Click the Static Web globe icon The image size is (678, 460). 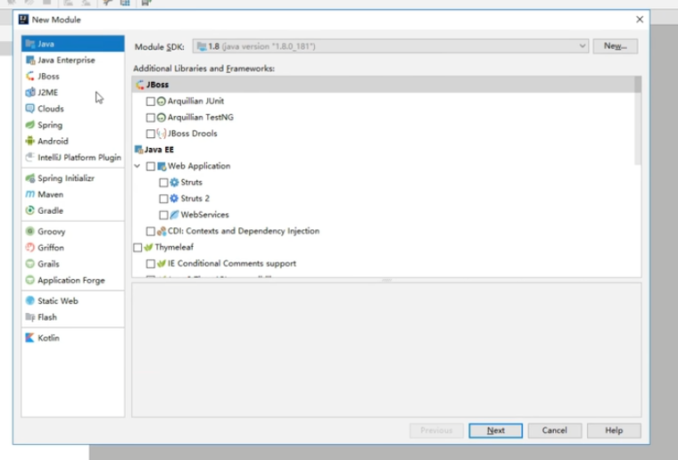click(x=29, y=300)
